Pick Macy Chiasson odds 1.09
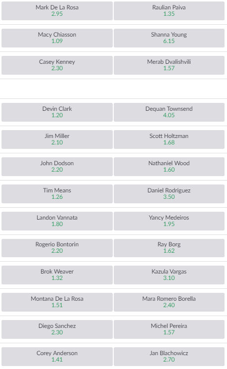This screenshot has width=227, height=369. [x=57, y=38]
